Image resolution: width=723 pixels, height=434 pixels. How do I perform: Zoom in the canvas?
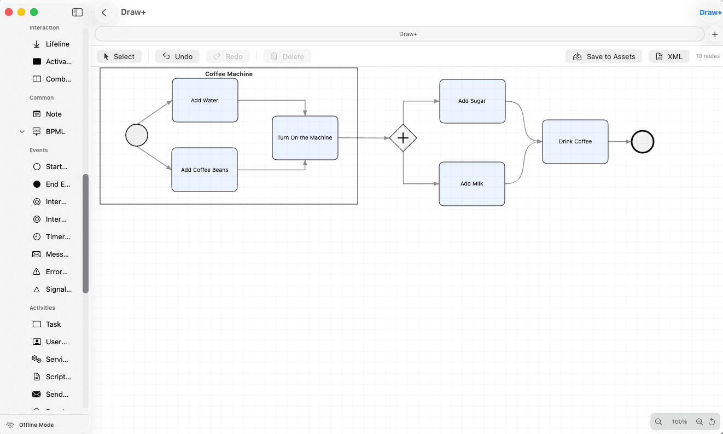click(x=699, y=421)
